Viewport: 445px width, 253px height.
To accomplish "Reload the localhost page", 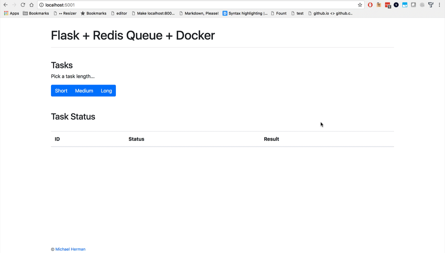I will point(23,5).
